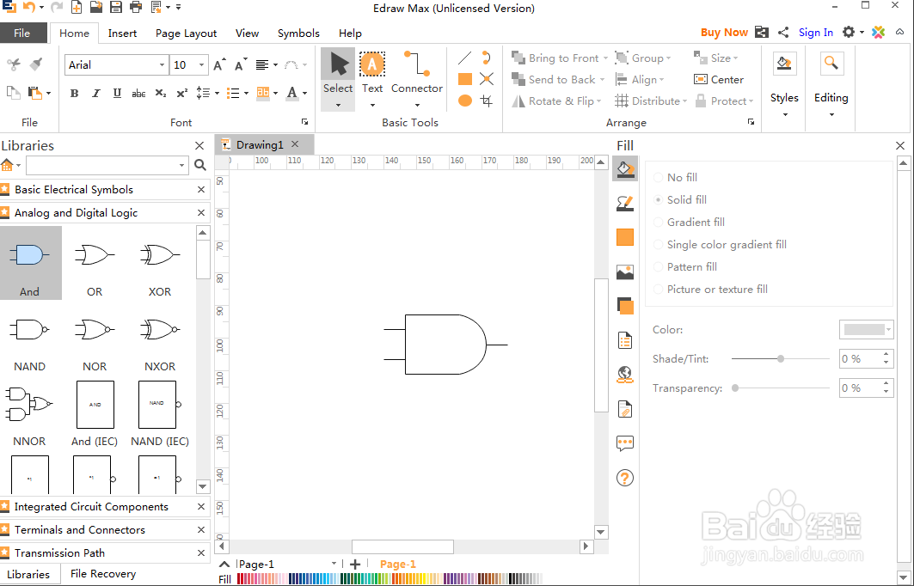Select the crop tool

coord(486,101)
